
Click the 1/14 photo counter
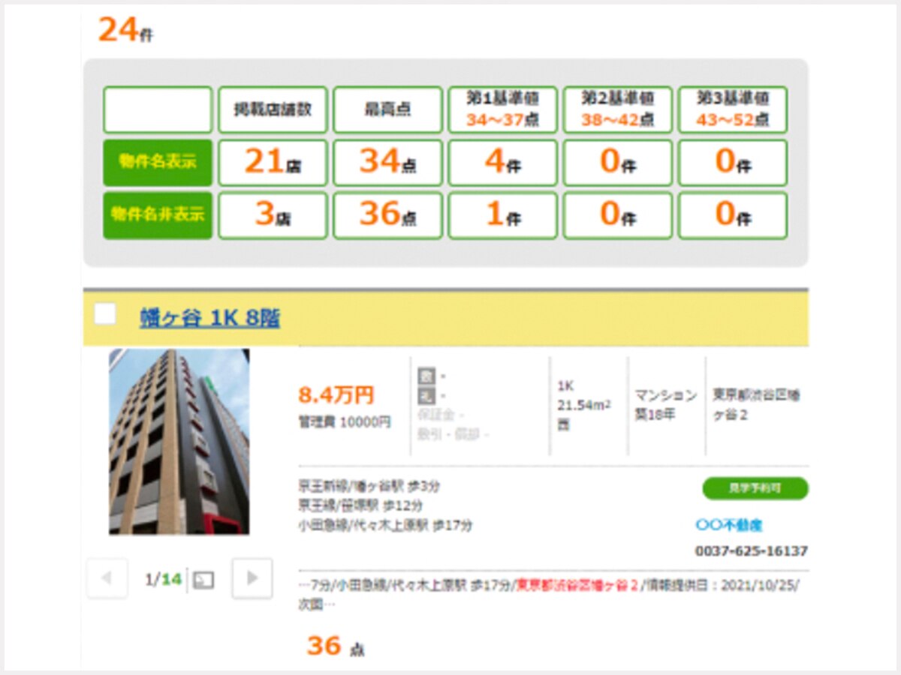coord(163,579)
